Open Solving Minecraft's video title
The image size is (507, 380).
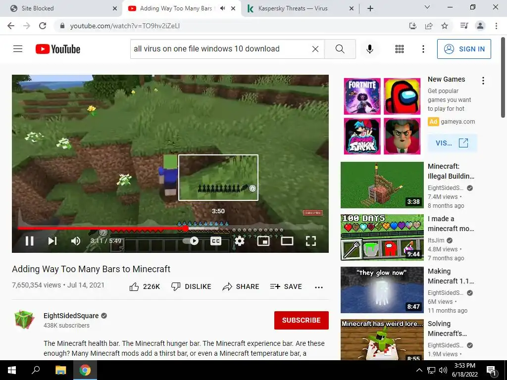coord(447,329)
